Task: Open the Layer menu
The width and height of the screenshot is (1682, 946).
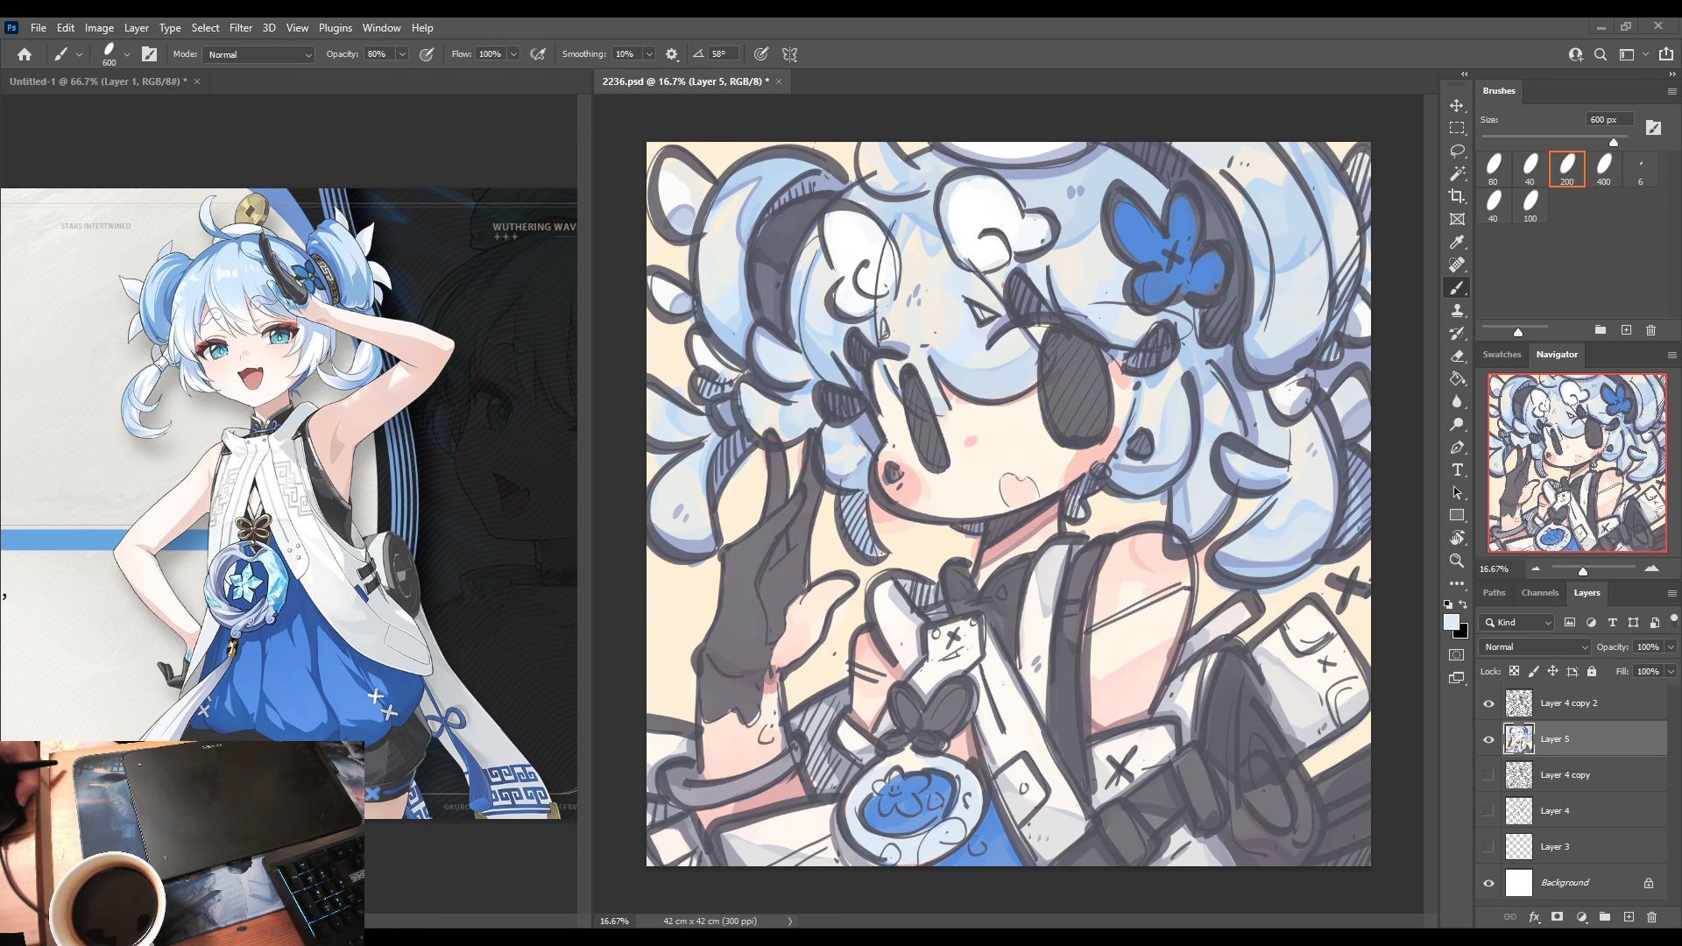Action: (x=136, y=28)
